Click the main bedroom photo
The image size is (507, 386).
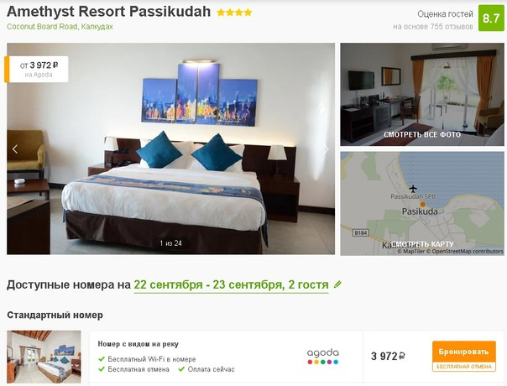point(170,149)
